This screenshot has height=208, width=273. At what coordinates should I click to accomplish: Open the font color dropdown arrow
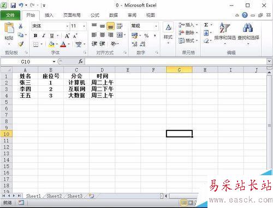pos(69,44)
